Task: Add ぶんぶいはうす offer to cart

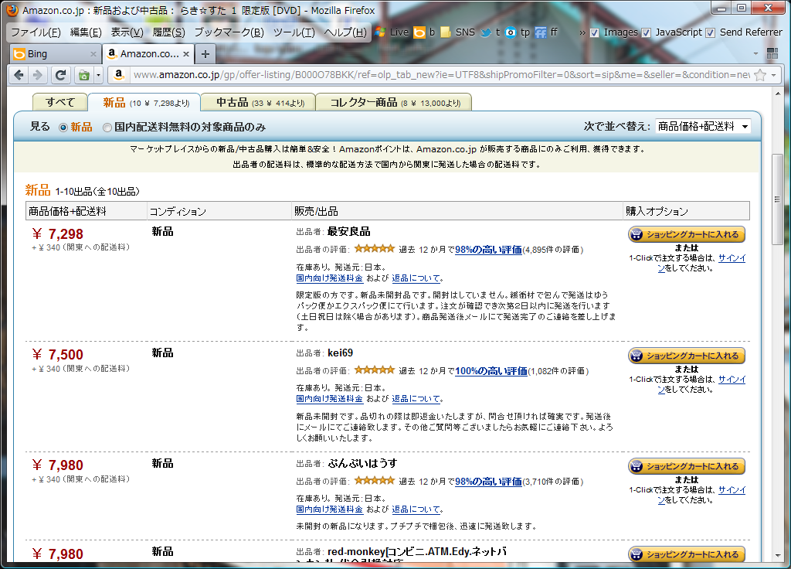Action: 687,466
